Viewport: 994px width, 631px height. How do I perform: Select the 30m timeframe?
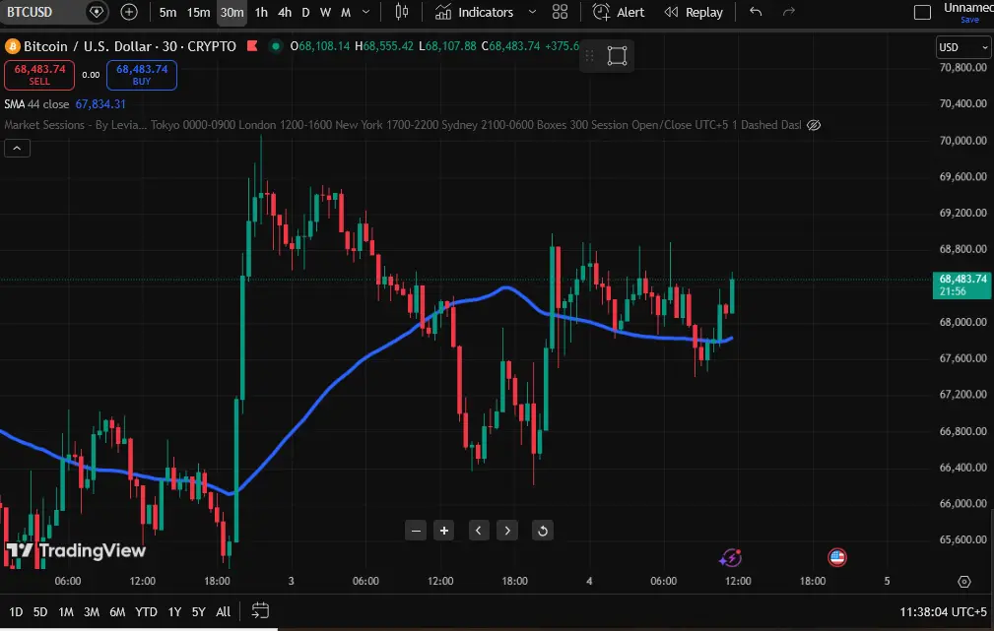tap(232, 12)
